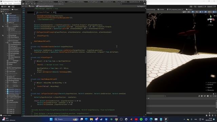Open Chrome from the taskbar
The image size is (217, 122).
[116, 119]
